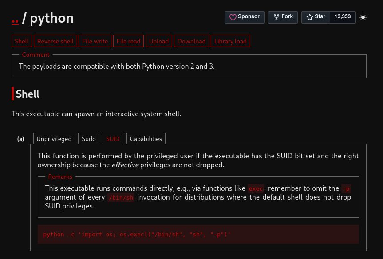383x259 pixels.
Task: Click the '-p' inline code
Action: point(346,188)
